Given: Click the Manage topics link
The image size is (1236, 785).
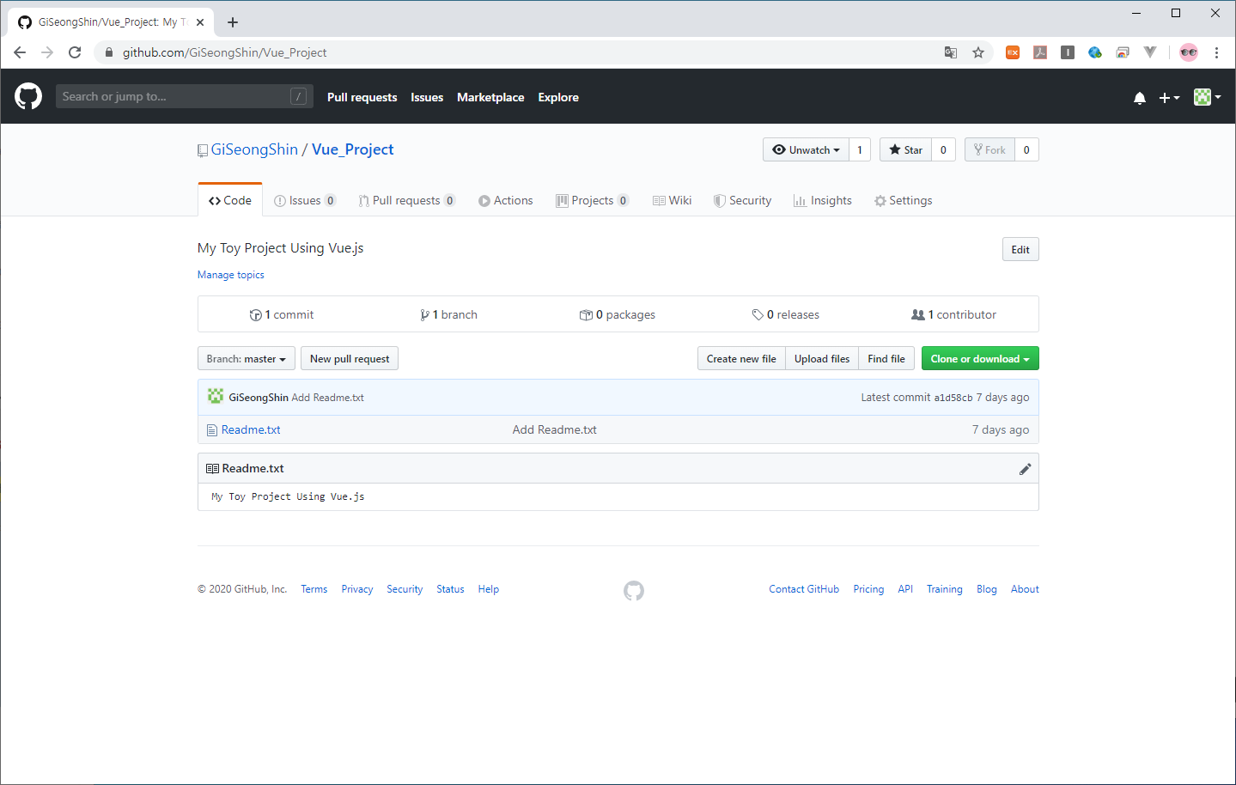Looking at the screenshot, I should pos(231,275).
